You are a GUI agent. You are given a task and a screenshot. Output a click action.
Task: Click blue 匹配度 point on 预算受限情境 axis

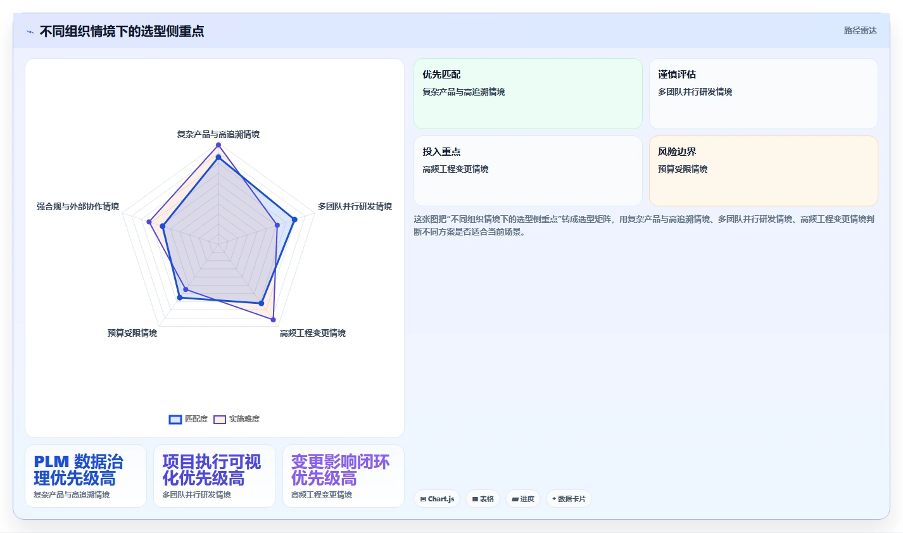click(179, 297)
